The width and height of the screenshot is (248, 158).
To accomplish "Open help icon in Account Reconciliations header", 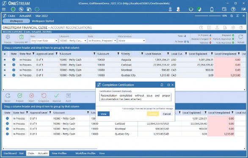I will [x=241, y=28].
